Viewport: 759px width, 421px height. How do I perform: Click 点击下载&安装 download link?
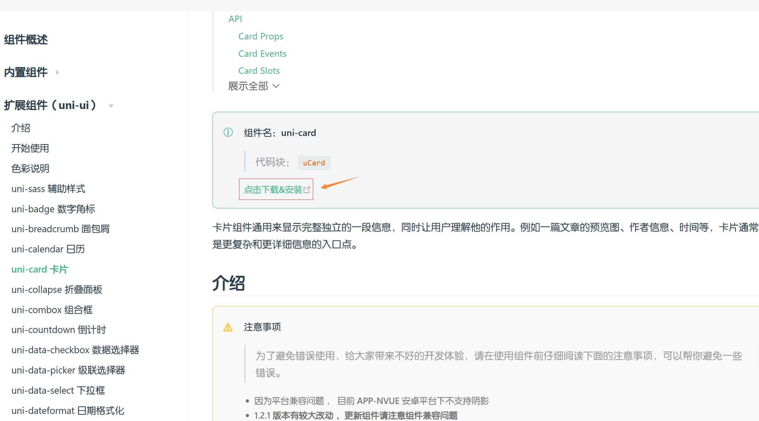click(273, 190)
